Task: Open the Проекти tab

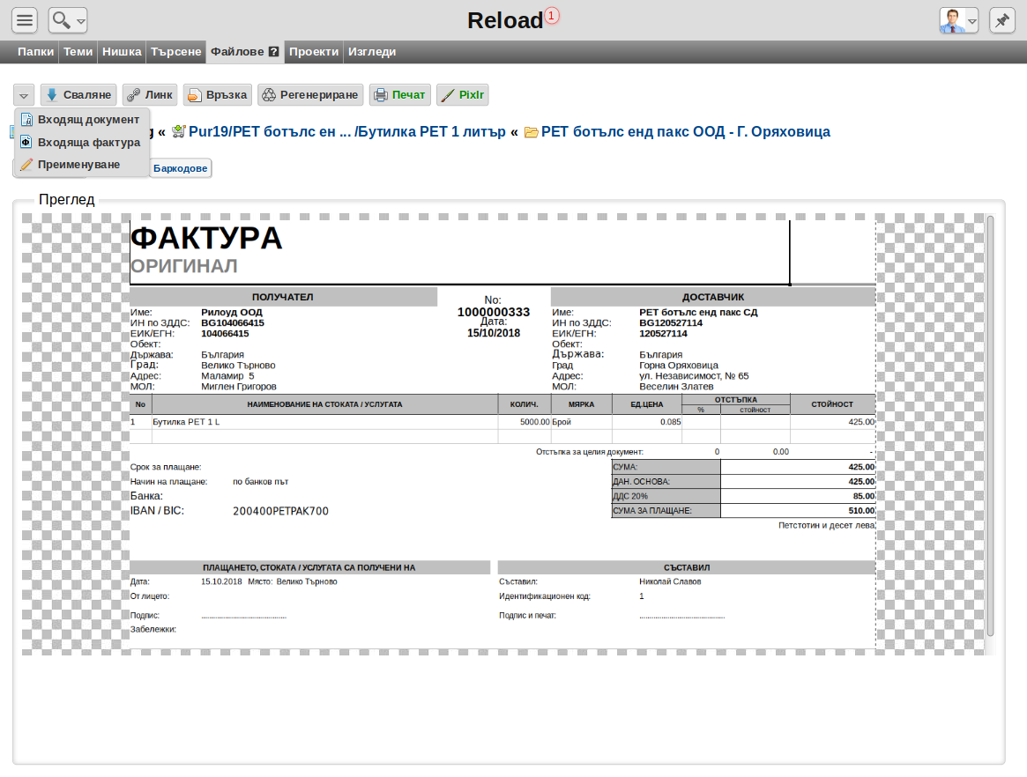Action: (314, 52)
